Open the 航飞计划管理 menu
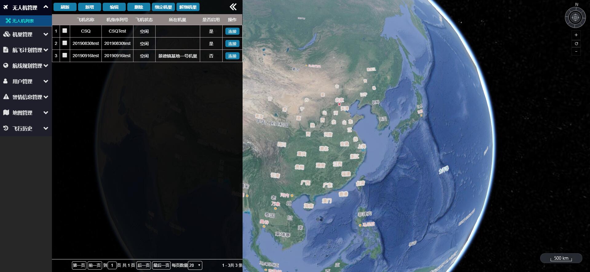Image resolution: width=590 pixels, height=272 pixels. 26,50
